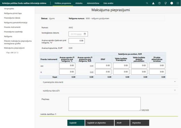Switch to the Atskaites tab
181x128 pixels.
pos(79,3)
